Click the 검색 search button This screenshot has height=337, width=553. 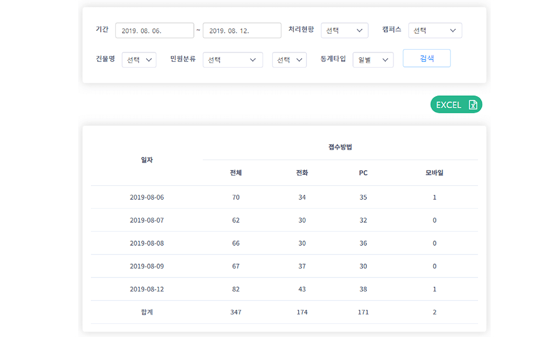click(x=427, y=58)
